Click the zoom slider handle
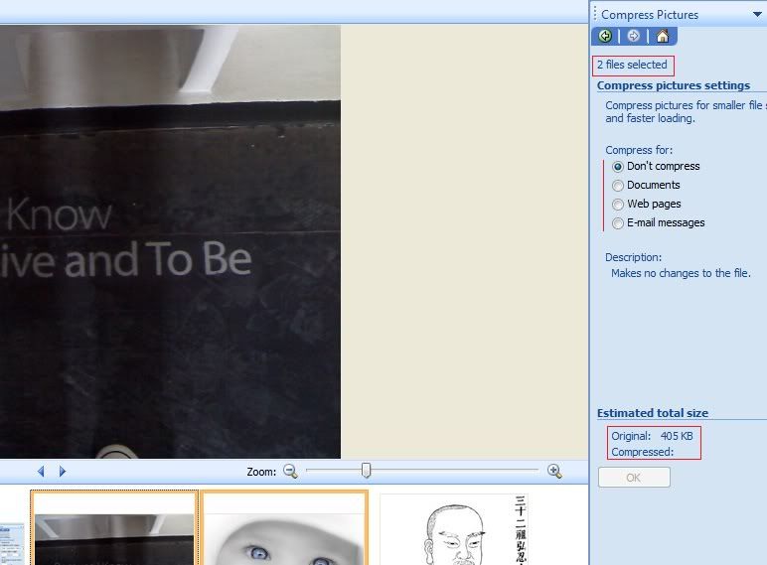Screen dimensions: 767x565 point(366,471)
